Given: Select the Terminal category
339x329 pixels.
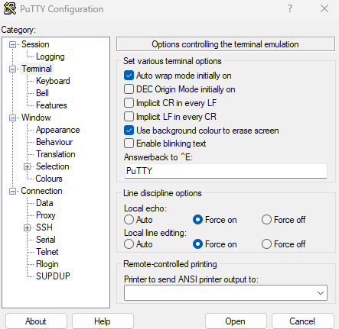Looking at the screenshot, I should tap(37, 69).
